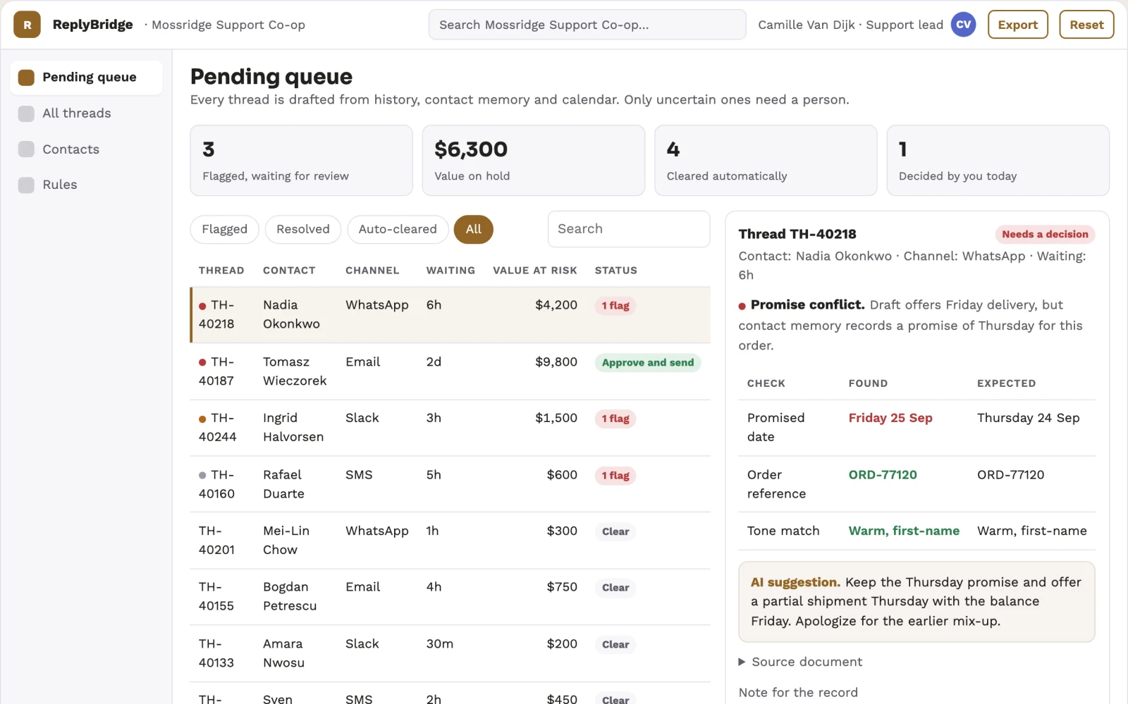
Task: Click contact Bogdan Petrescu
Action: pos(290,596)
